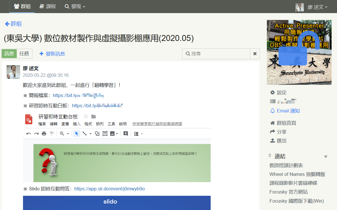The width and height of the screenshot is (337, 210).
Task: Toggle Email 通知 bell
Action: click(285, 111)
